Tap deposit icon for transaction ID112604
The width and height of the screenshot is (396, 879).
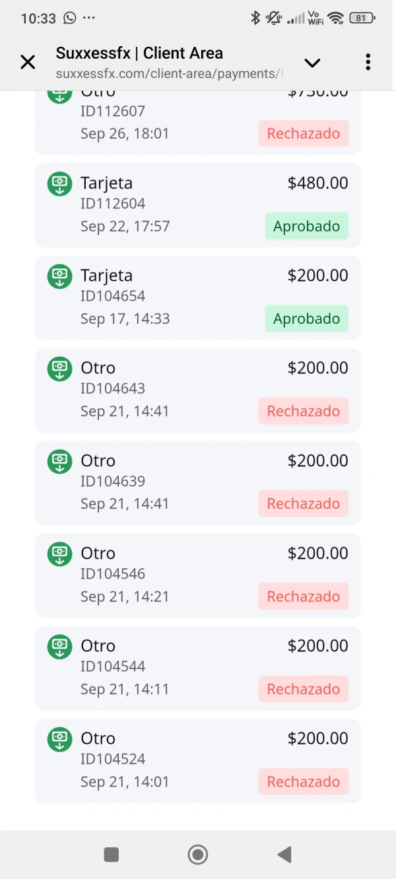point(60,183)
